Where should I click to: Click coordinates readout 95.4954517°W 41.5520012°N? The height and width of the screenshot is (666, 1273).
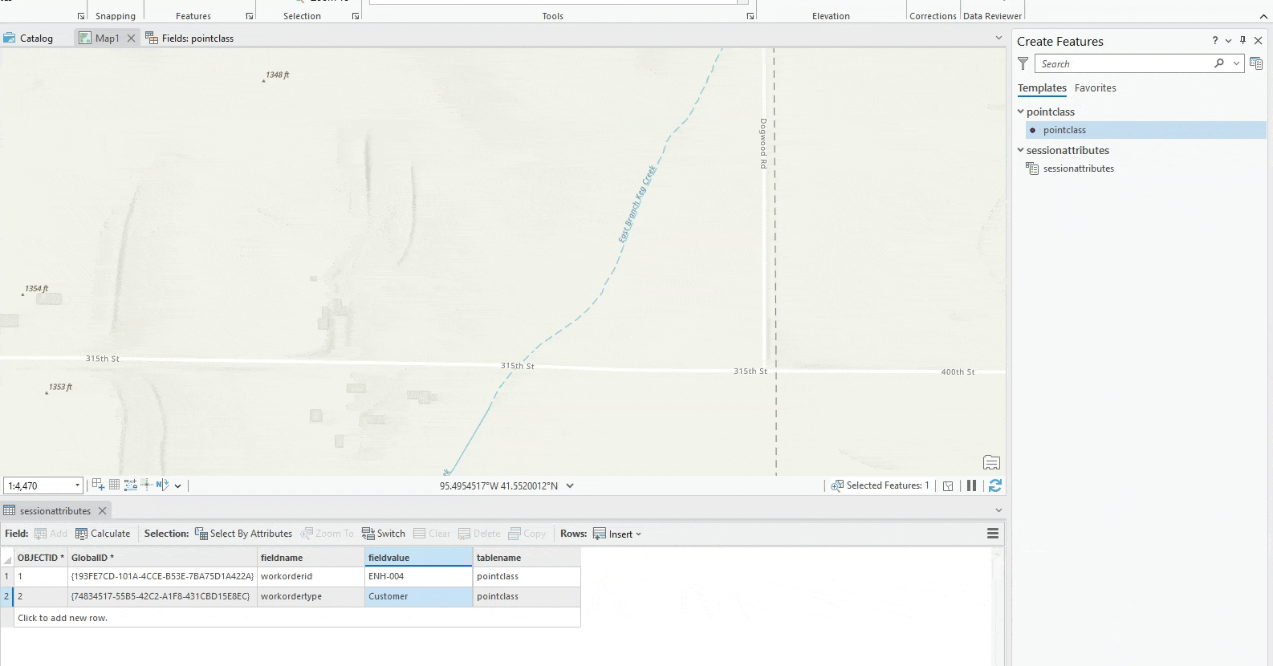point(498,485)
